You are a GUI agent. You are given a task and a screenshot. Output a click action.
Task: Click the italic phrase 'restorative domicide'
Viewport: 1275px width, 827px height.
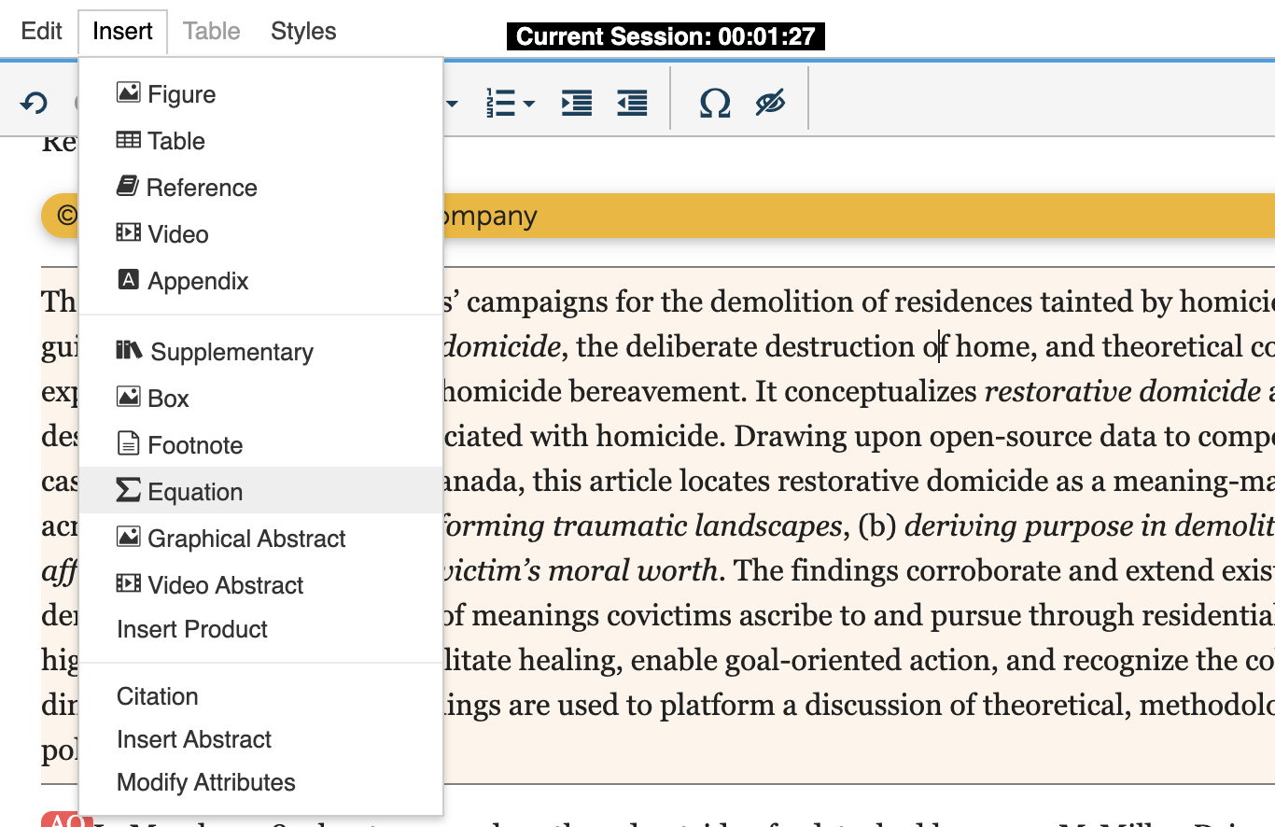[1122, 391]
